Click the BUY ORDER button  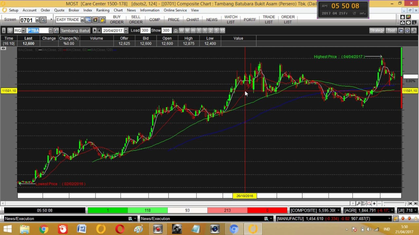coord(117,20)
